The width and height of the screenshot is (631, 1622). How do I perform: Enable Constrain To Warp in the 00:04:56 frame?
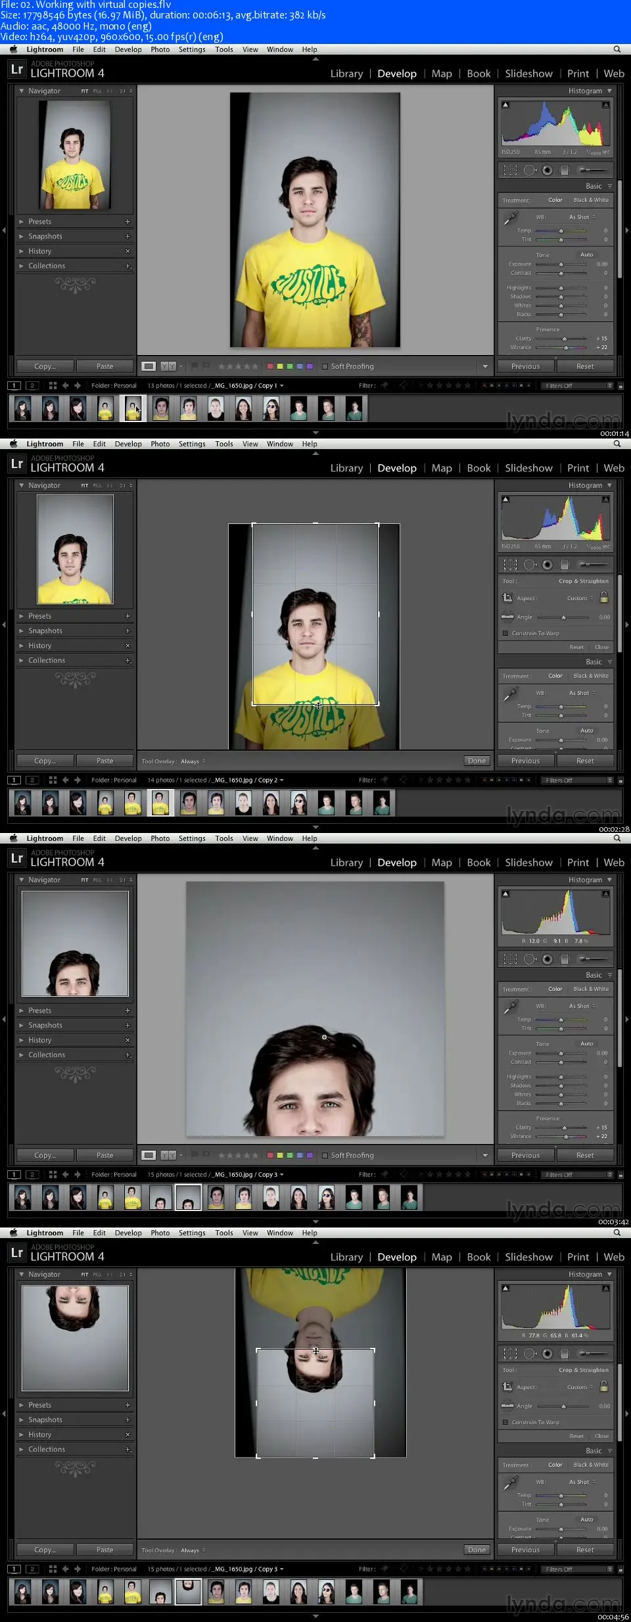(x=505, y=1422)
